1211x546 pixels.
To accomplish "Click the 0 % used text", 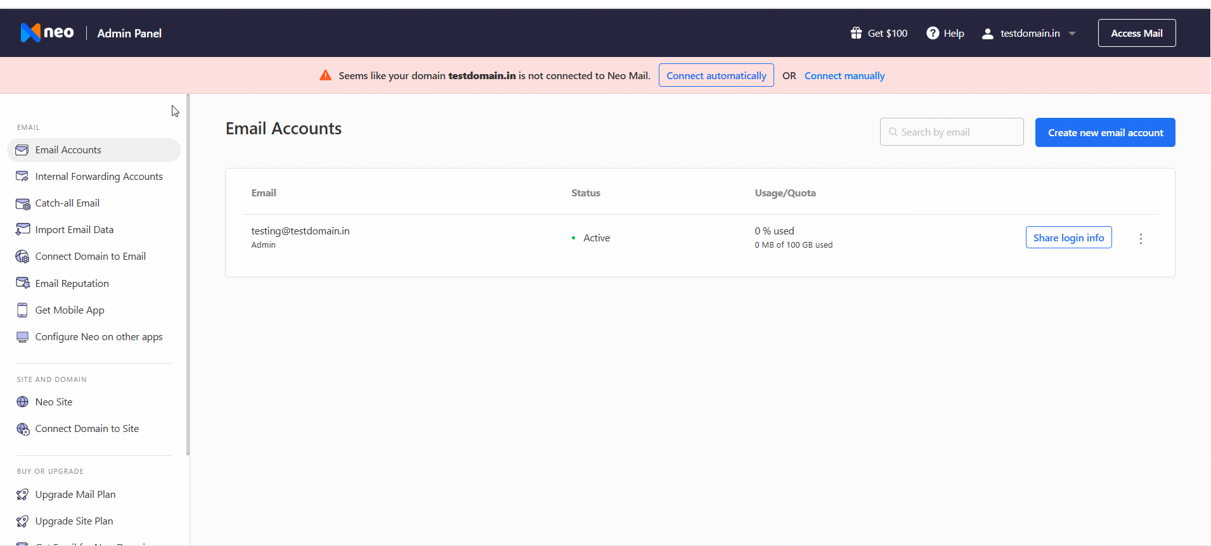I will click(774, 231).
